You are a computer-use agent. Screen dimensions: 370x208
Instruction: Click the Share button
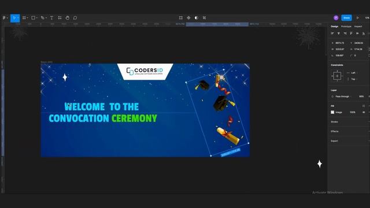coord(346,18)
